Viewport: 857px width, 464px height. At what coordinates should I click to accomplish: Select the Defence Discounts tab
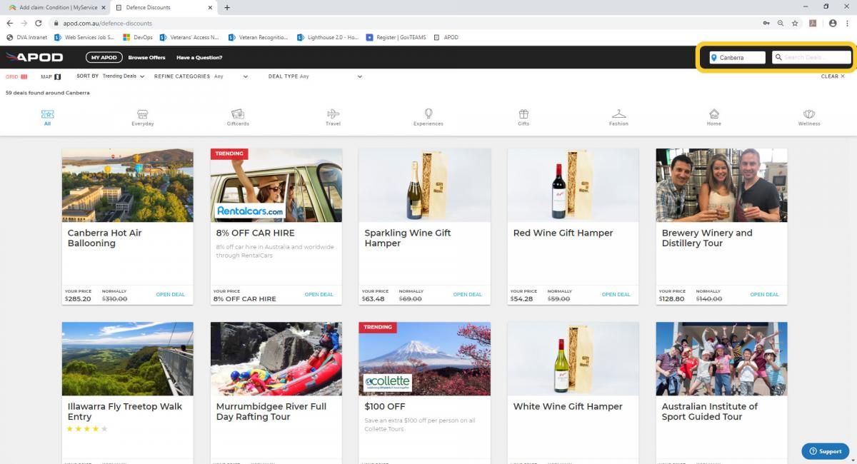(163, 7)
